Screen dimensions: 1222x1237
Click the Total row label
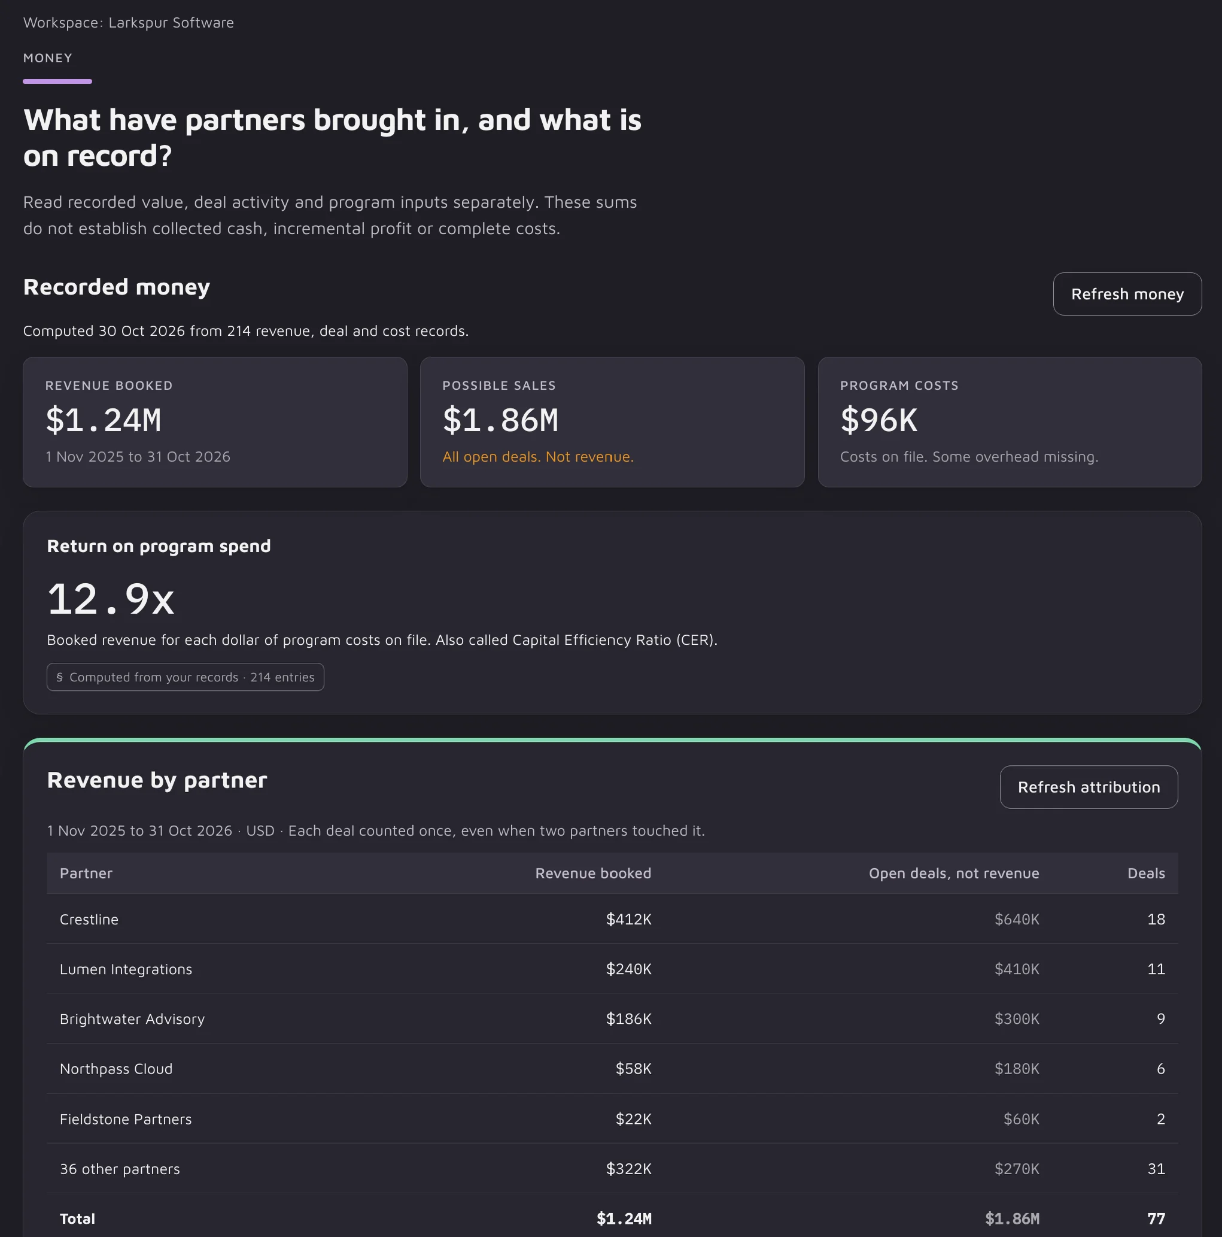(77, 1219)
